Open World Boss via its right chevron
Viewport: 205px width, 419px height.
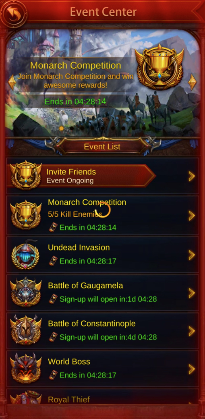[192, 369]
